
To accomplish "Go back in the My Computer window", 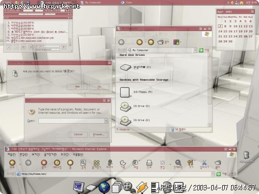I will click(121, 42).
